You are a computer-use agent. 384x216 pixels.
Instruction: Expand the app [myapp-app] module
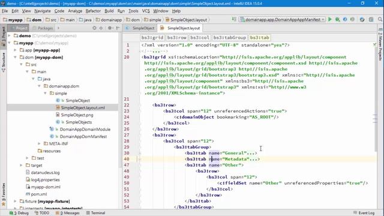tap(15, 50)
